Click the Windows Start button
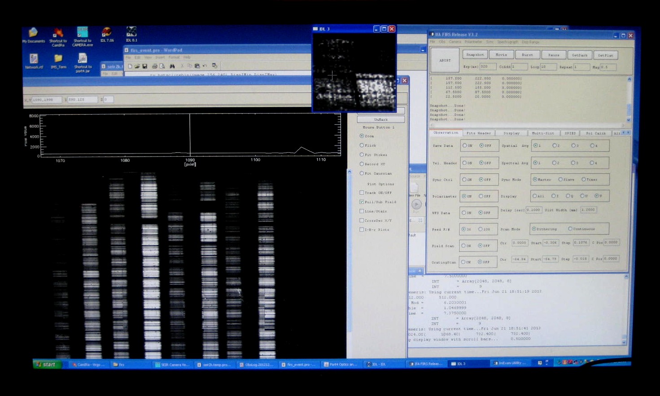The width and height of the screenshot is (660, 396). 47,364
